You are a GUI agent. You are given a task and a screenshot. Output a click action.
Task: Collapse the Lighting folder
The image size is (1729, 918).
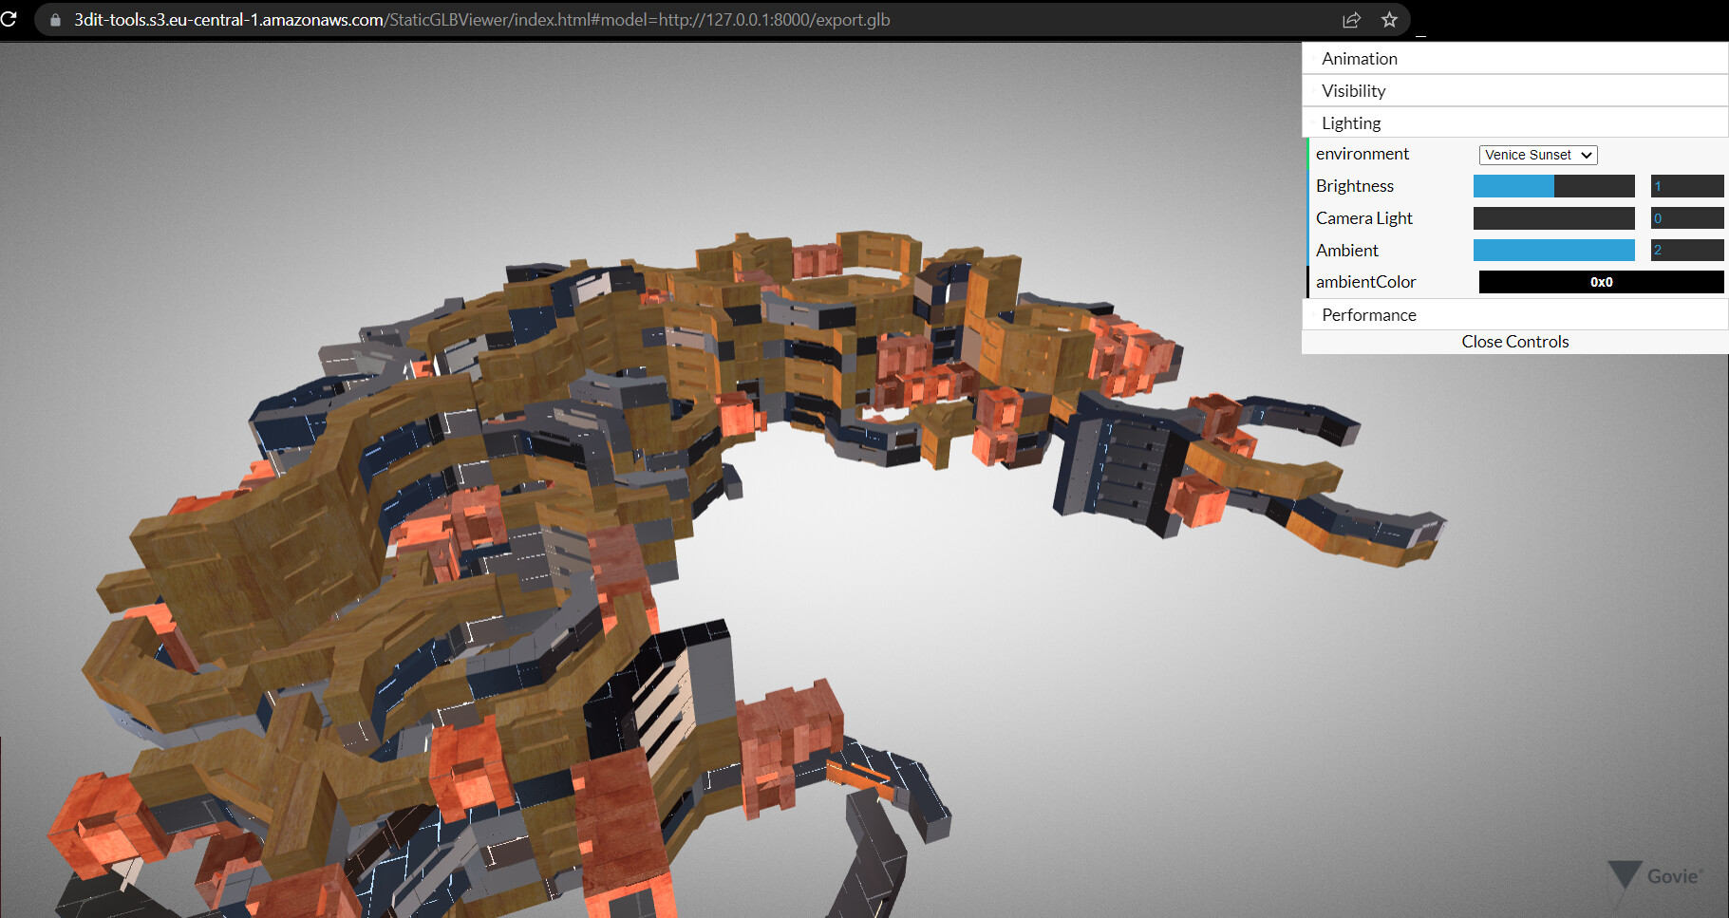click(1514, 123)
